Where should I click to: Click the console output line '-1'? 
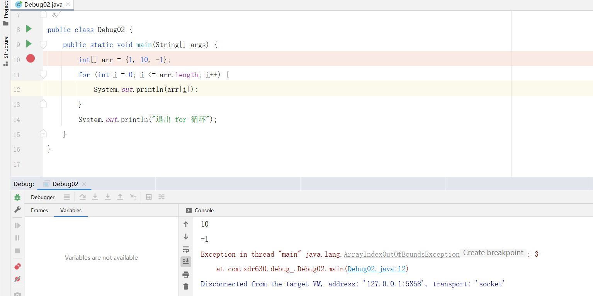tap(205, 239)
